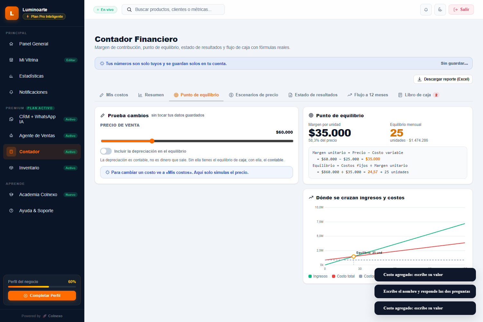Click the '60%' perfil percentage

[x=72, y=282]
